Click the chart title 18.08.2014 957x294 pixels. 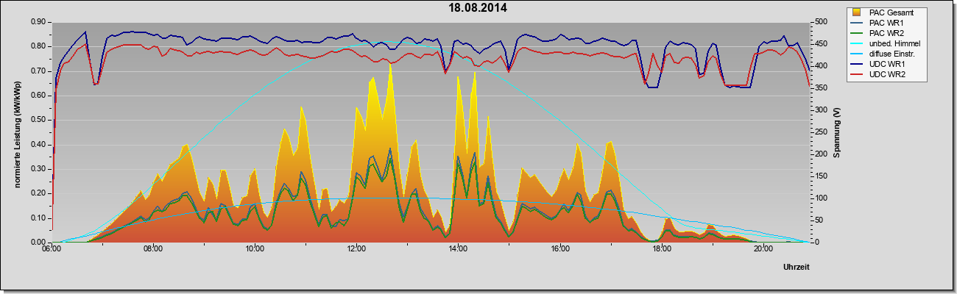(x=478, y=8)
